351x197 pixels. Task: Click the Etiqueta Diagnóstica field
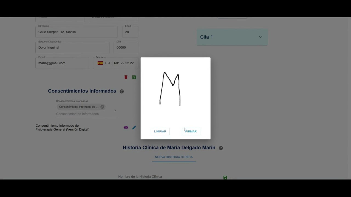click(x=72, y=47)
